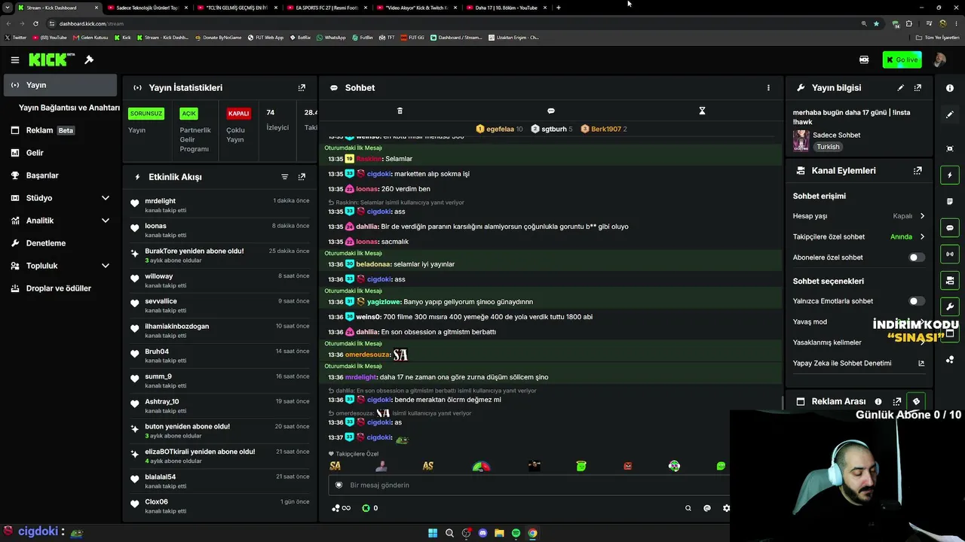Open the Yayın sidebar item

click(x=60, y=85)
